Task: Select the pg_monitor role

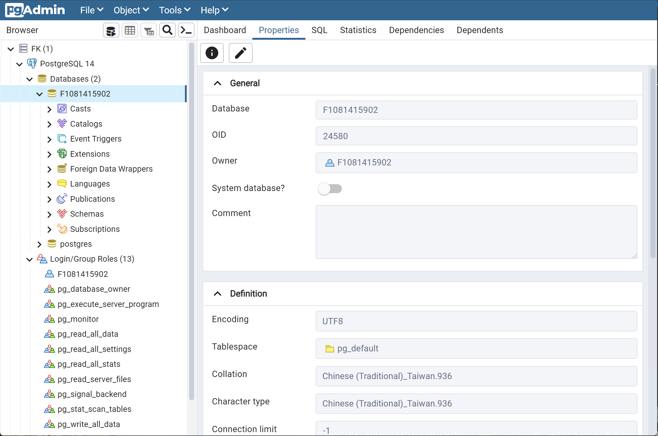Action: [x=78, y=319]
